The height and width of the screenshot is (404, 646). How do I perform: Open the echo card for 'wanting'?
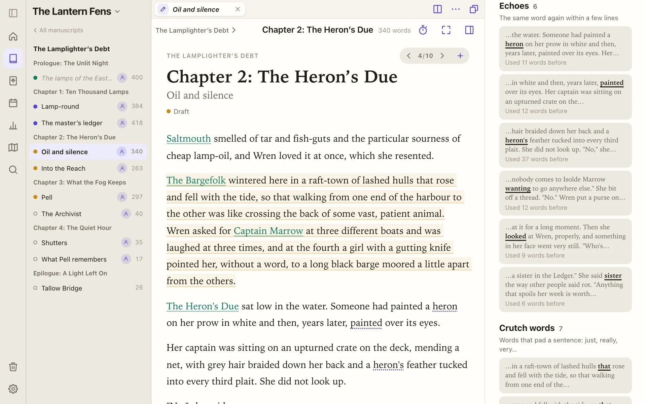pos(565,193)
